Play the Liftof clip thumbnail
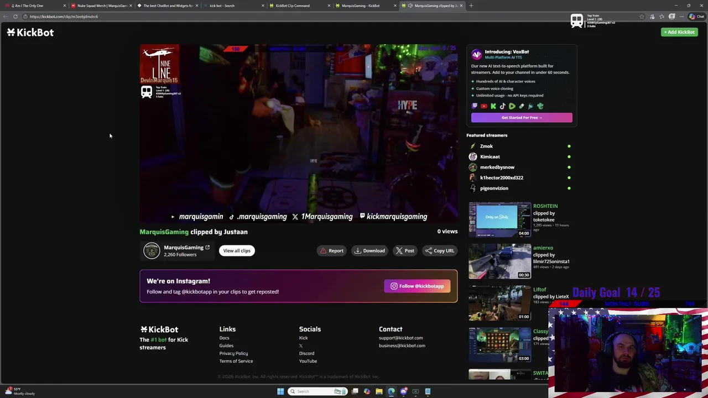708x398 pixels. click(x=499, y=303)
